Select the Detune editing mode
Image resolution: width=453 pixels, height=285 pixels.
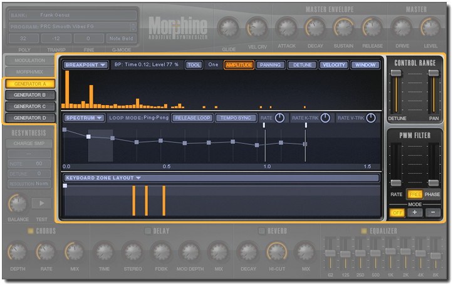click(x=302, y=65)
